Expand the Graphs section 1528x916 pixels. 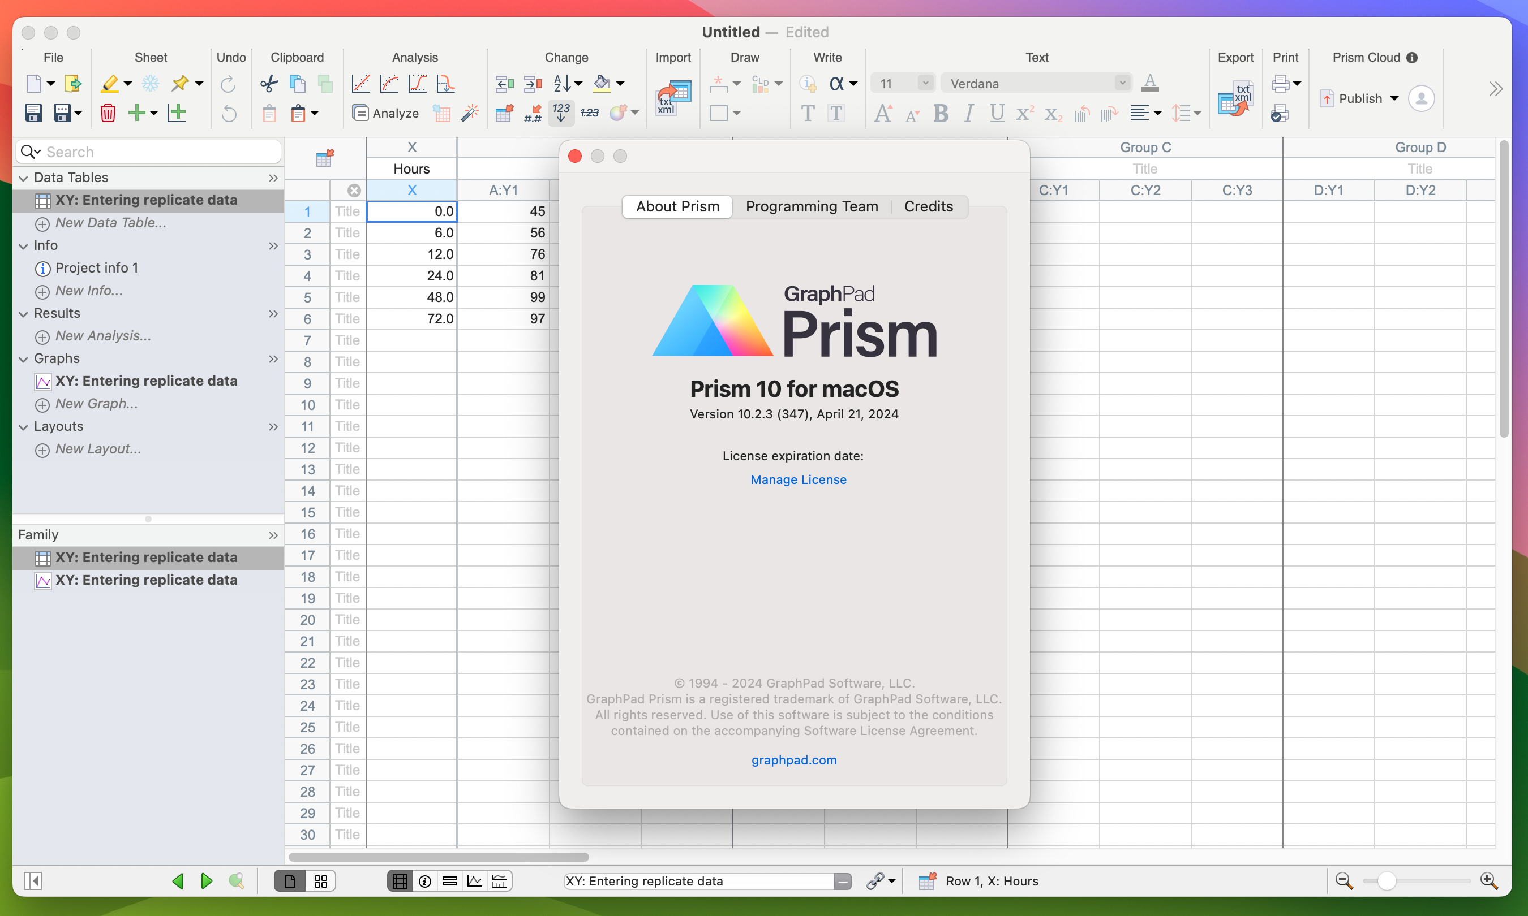[x=24, y=358]
